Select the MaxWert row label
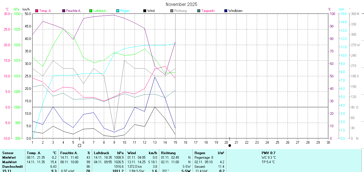The width and height of the screenshot is (364, 172). tap(9, 162)
